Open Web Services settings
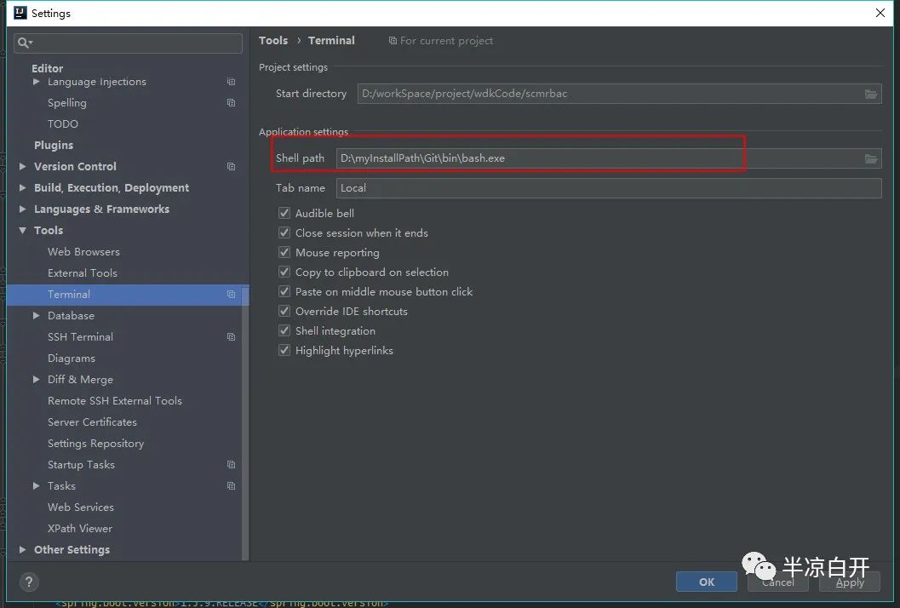This screenshot has width=900, height=608. (x=81, y=507)
